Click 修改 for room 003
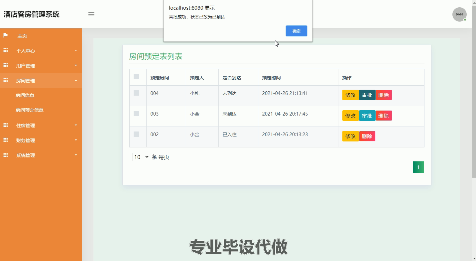Image resolution: width=476 pixels, height=261 pixels. (350, 116)
